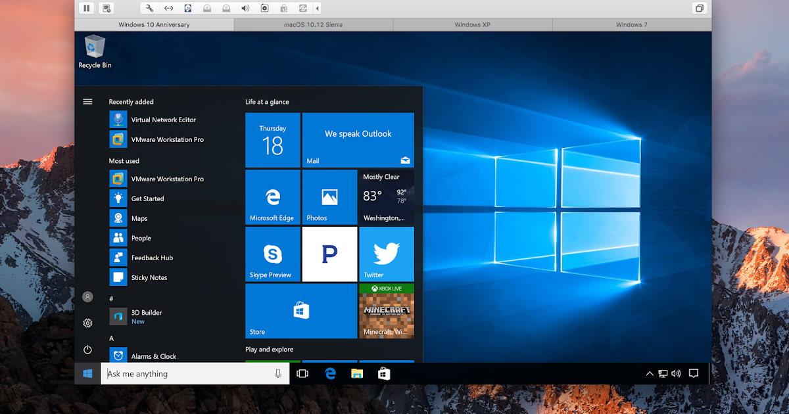Expand the Start menu hamburger button

[87, 101]
